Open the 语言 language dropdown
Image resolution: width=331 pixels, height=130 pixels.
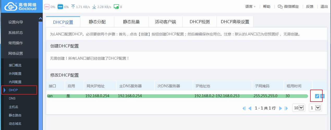(x=250, y=7)
